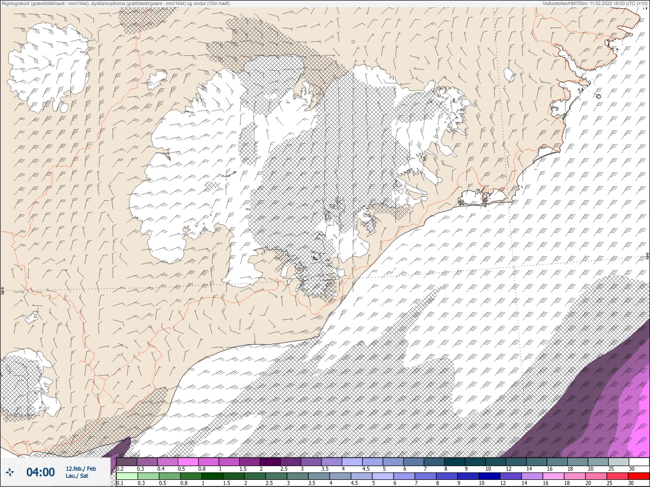The width and height of the screenshot is (650, 487).
Task: Click the '0.1' label on rain legend
Action: coord(120,483)
